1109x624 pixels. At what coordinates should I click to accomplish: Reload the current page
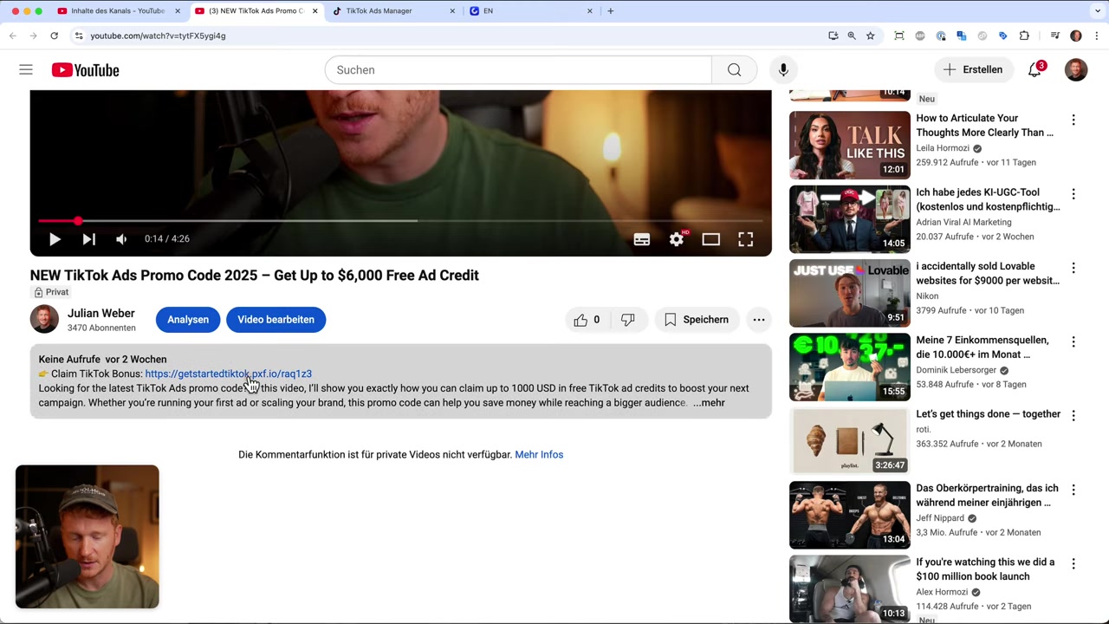(54, 36)
